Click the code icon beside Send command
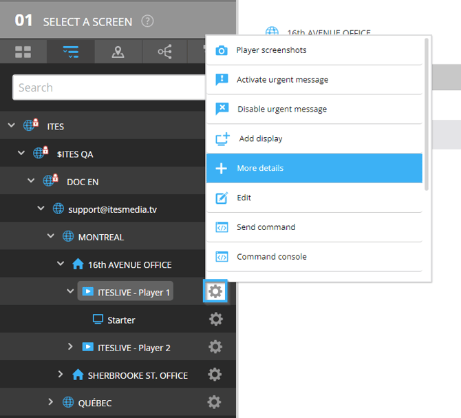The image size is (461, 418). (222, 227)
